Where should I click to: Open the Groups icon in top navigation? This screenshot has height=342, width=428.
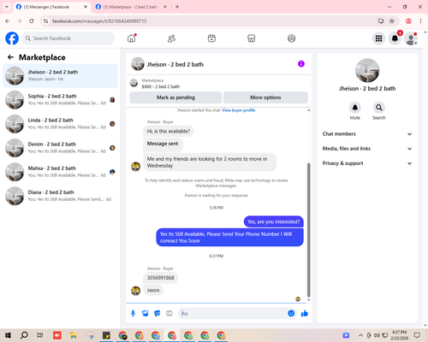click(x=291, y=38)
